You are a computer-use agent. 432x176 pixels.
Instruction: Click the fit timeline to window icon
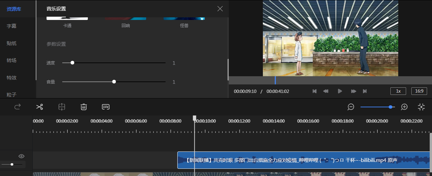(x=422, y=107)
